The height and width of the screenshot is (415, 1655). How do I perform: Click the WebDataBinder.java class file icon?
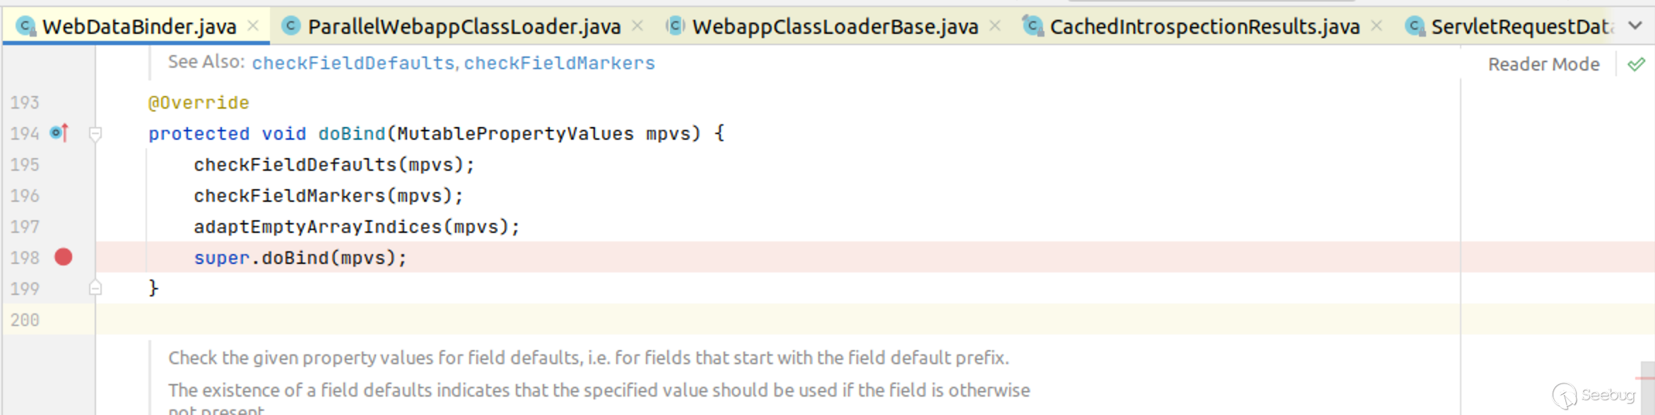point(25,27)
